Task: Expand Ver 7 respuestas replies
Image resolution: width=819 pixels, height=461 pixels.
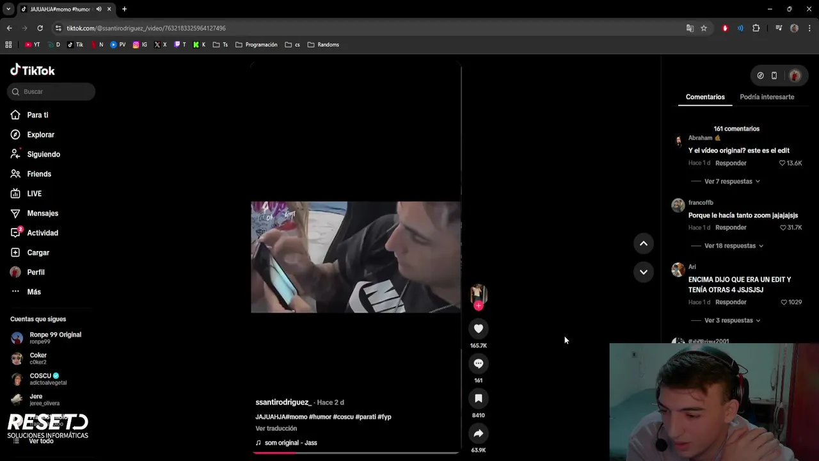Action: point(732,181)
